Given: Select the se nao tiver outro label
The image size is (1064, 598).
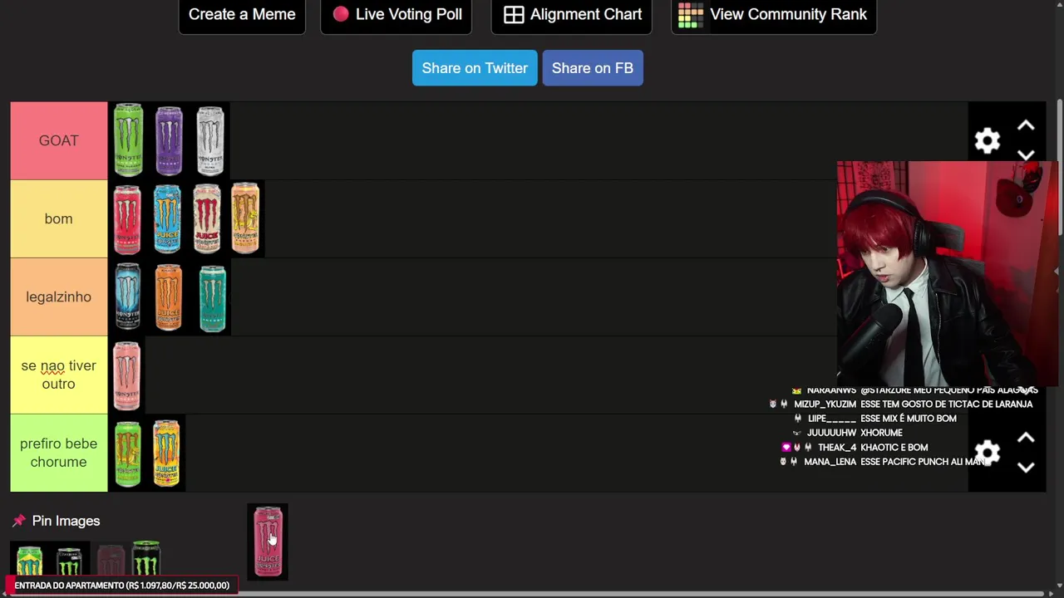Looking at the screenshot, I should pyautogui.click(x=58, y=375).
